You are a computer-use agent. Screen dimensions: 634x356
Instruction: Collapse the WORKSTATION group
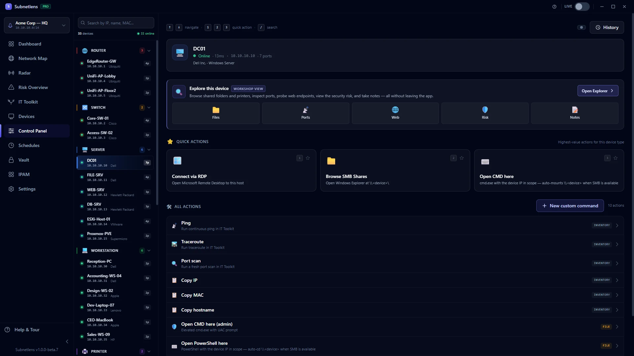coord(149,251)
